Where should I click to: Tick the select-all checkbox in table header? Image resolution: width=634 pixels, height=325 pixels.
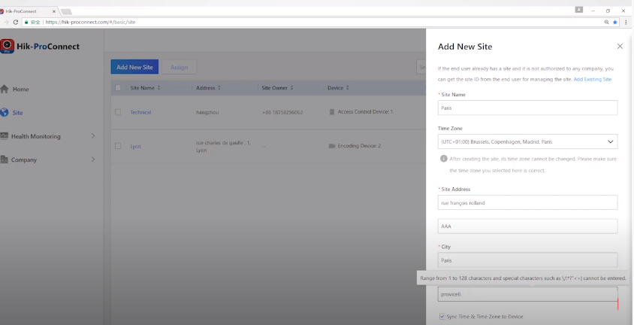(118, 88)
